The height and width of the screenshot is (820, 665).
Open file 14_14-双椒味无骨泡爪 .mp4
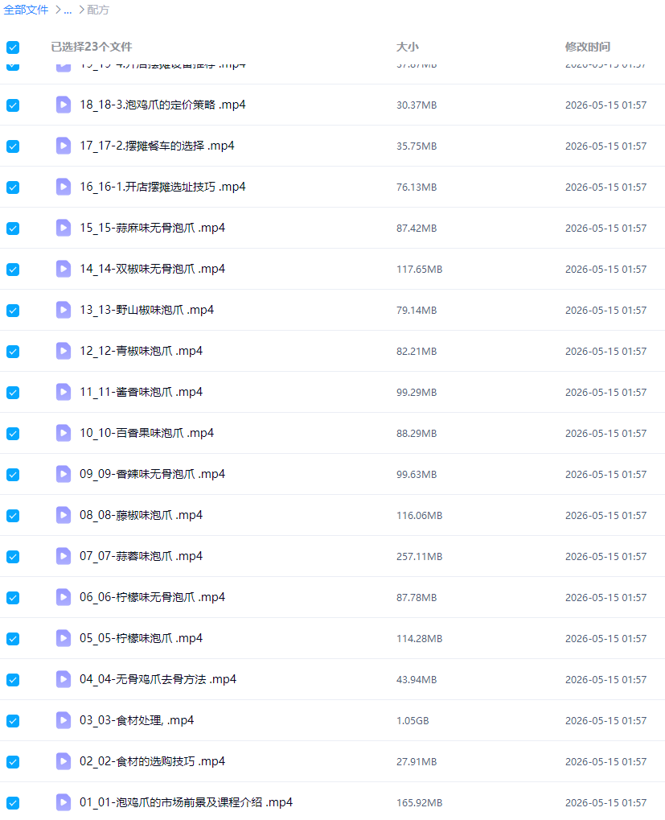[152, 269]
